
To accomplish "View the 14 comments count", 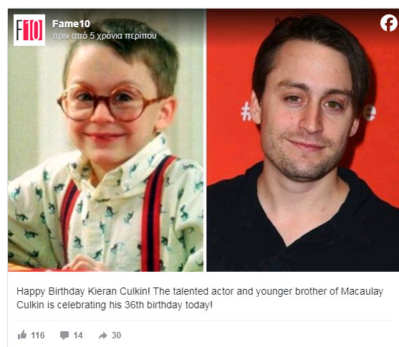I will [78, 336].
